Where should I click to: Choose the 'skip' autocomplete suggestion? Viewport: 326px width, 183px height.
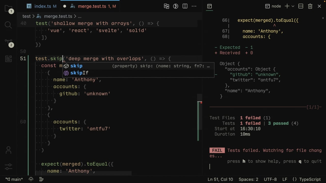(x=138, y=66)
